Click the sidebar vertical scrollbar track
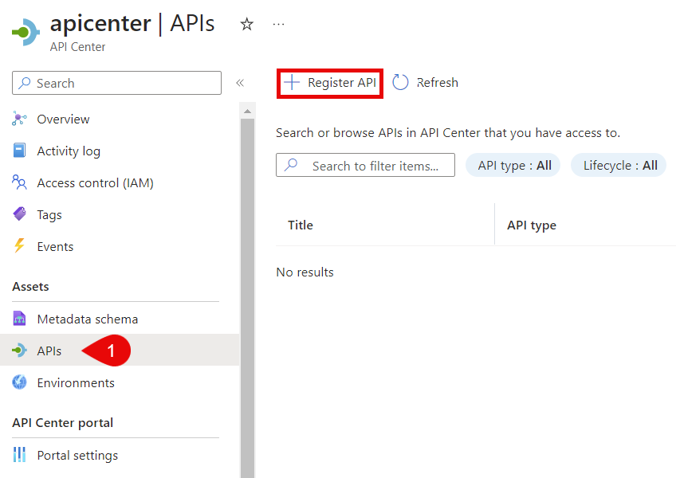The width and height of the screenshot is (676, 478). 247,297
